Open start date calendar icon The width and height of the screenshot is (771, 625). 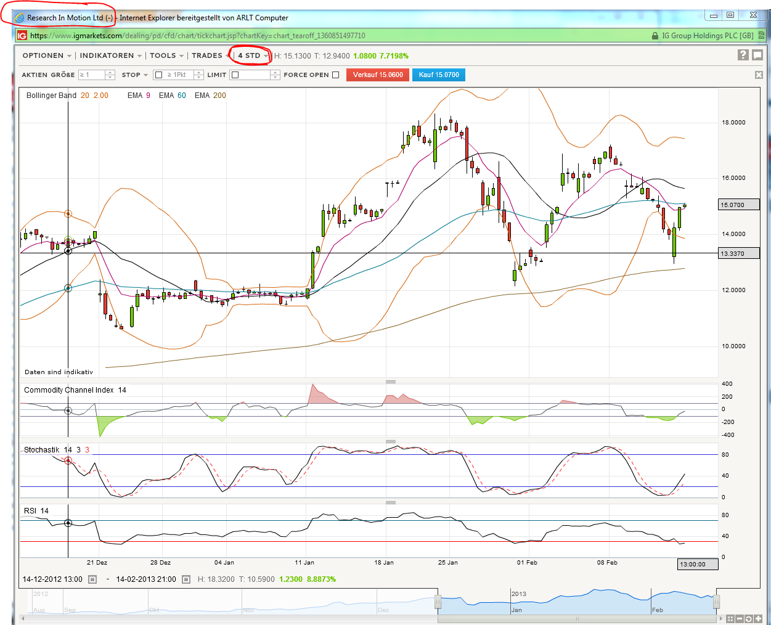point(92,579)
